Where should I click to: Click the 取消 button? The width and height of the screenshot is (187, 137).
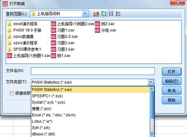[171, 91]
